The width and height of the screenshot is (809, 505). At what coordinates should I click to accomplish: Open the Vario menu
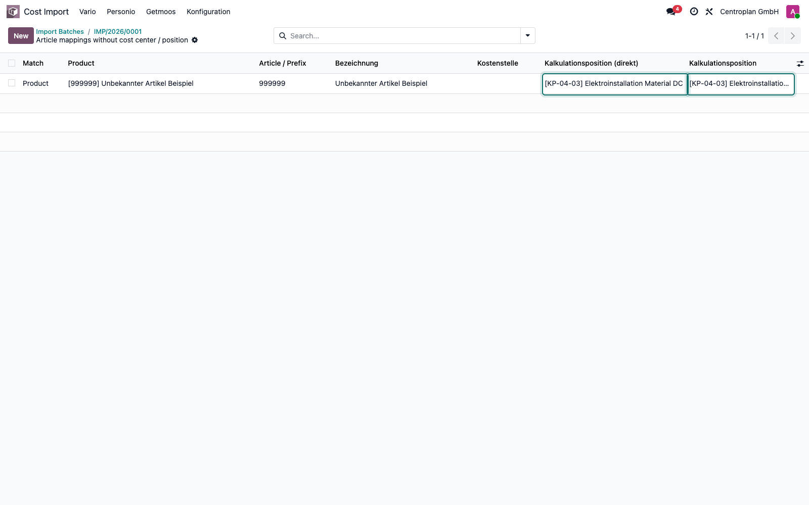[87, 12]
